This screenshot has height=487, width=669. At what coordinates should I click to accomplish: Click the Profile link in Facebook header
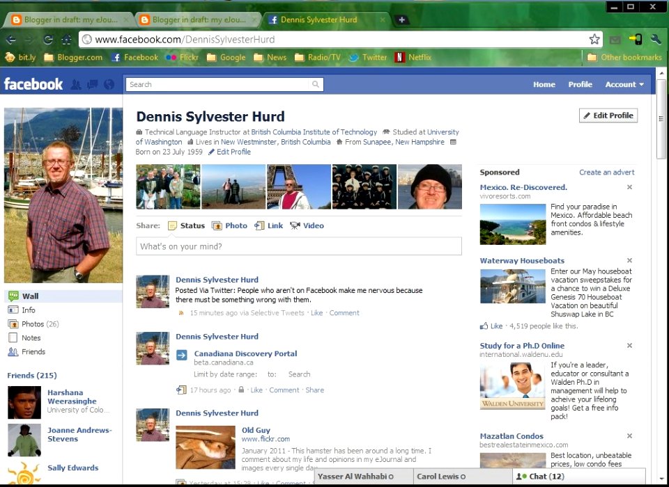coord(580,84)
